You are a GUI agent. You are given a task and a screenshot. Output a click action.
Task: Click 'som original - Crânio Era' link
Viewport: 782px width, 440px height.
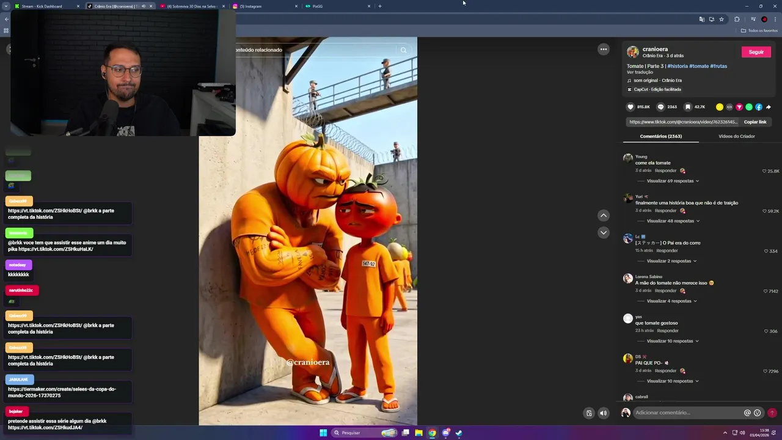657,81
